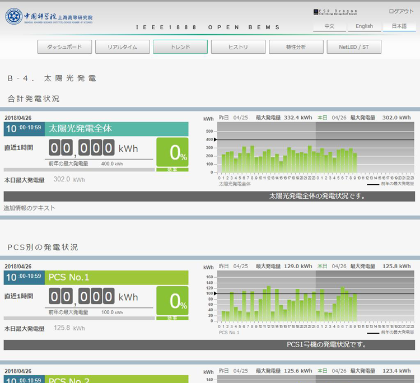This screenshot has height=383, width=420.
Task: Open the トレンド page
Action: pos(180,47)
